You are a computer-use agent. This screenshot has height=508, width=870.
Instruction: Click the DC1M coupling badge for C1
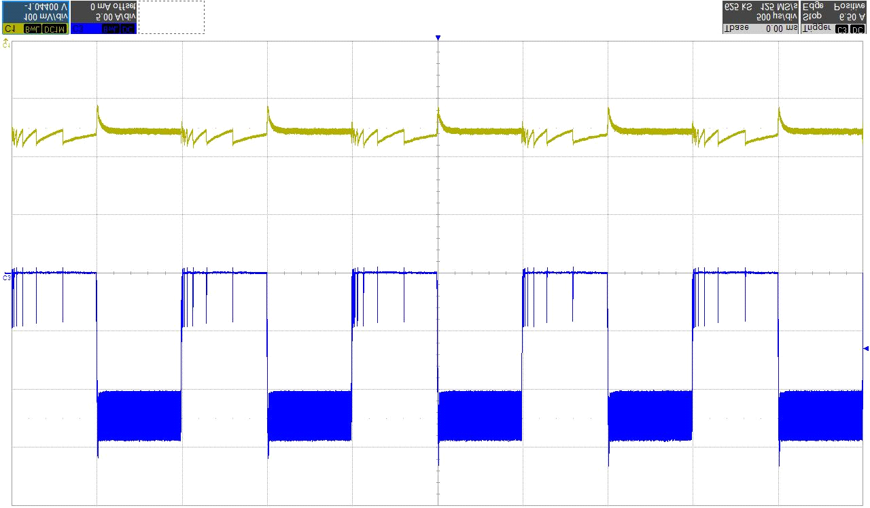pyautogui.click(x=54, y=29)
